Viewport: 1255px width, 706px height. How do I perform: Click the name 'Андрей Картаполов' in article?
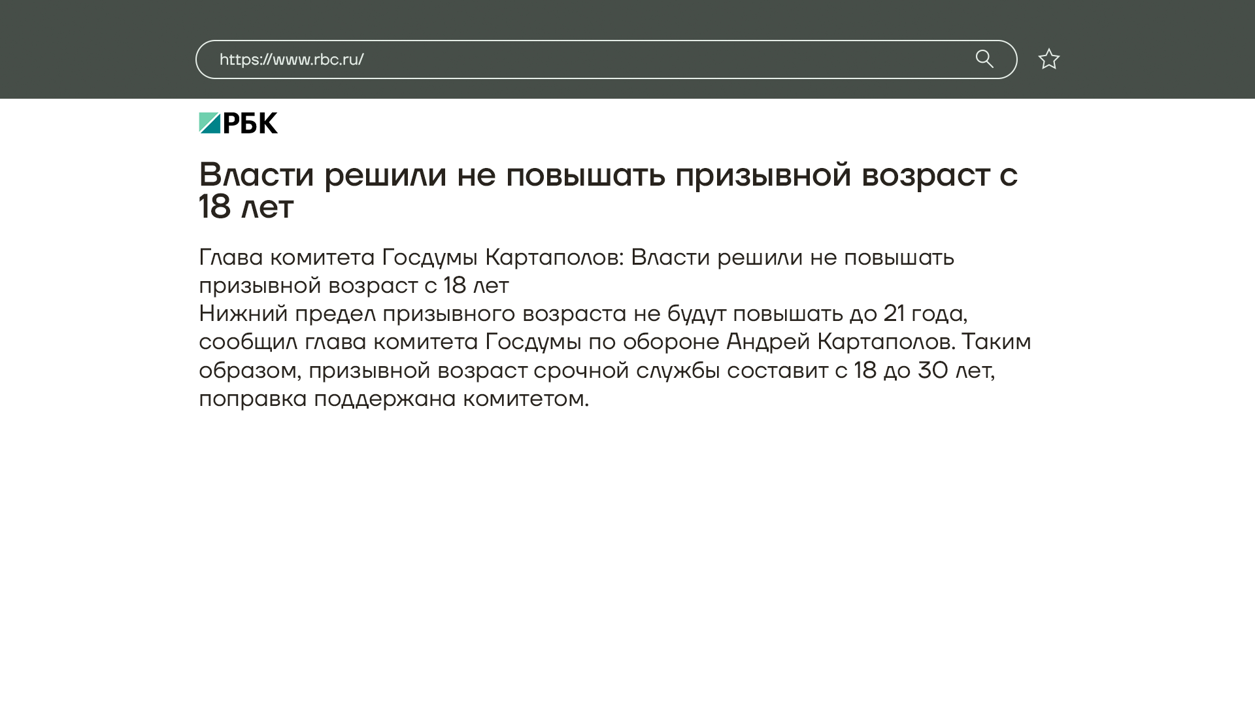click(840, 342)
